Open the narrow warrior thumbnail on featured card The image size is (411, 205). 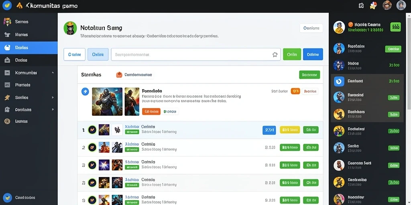click(x=132, y=101)
